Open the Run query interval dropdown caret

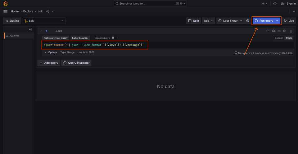click(x=277, y=21)
